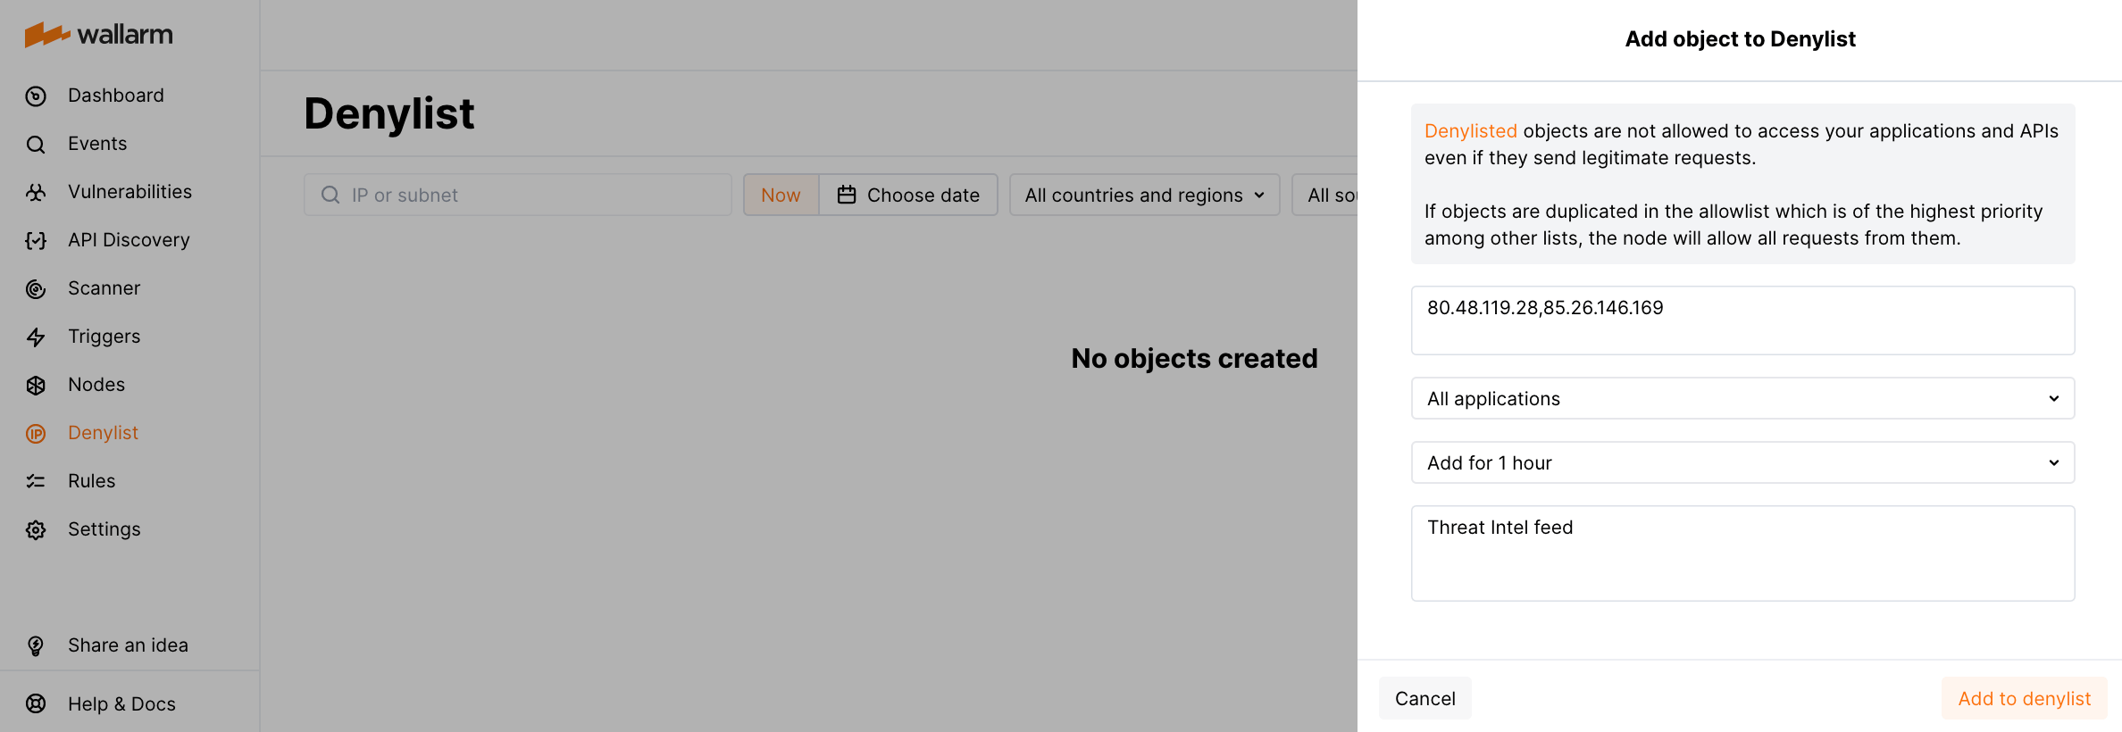The image size is (2122, 732).
Task: Click the Rules checklist icon
Action: (x=36, y=482)
